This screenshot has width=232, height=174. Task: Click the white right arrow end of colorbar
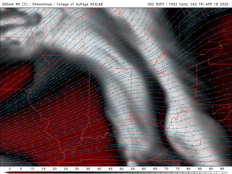225,173
